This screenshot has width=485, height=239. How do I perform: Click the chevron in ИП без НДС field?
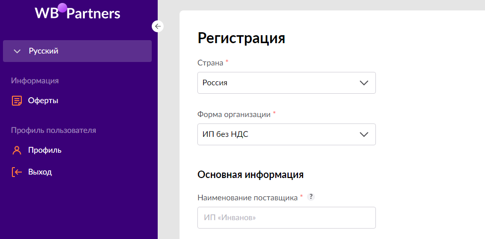pos(364,134)
